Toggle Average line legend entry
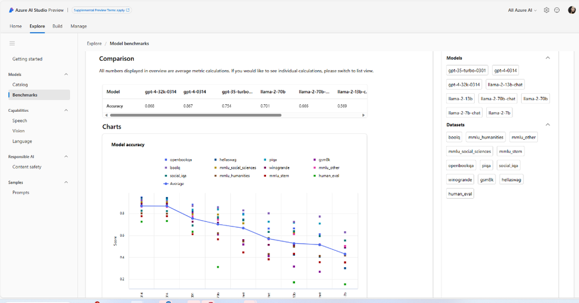The height and width of the screenshot is (303, 579). (173, 184)
